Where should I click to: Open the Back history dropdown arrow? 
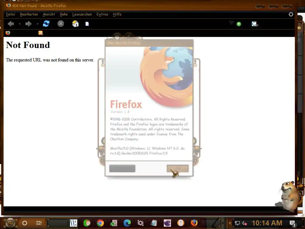click(20, 24)
